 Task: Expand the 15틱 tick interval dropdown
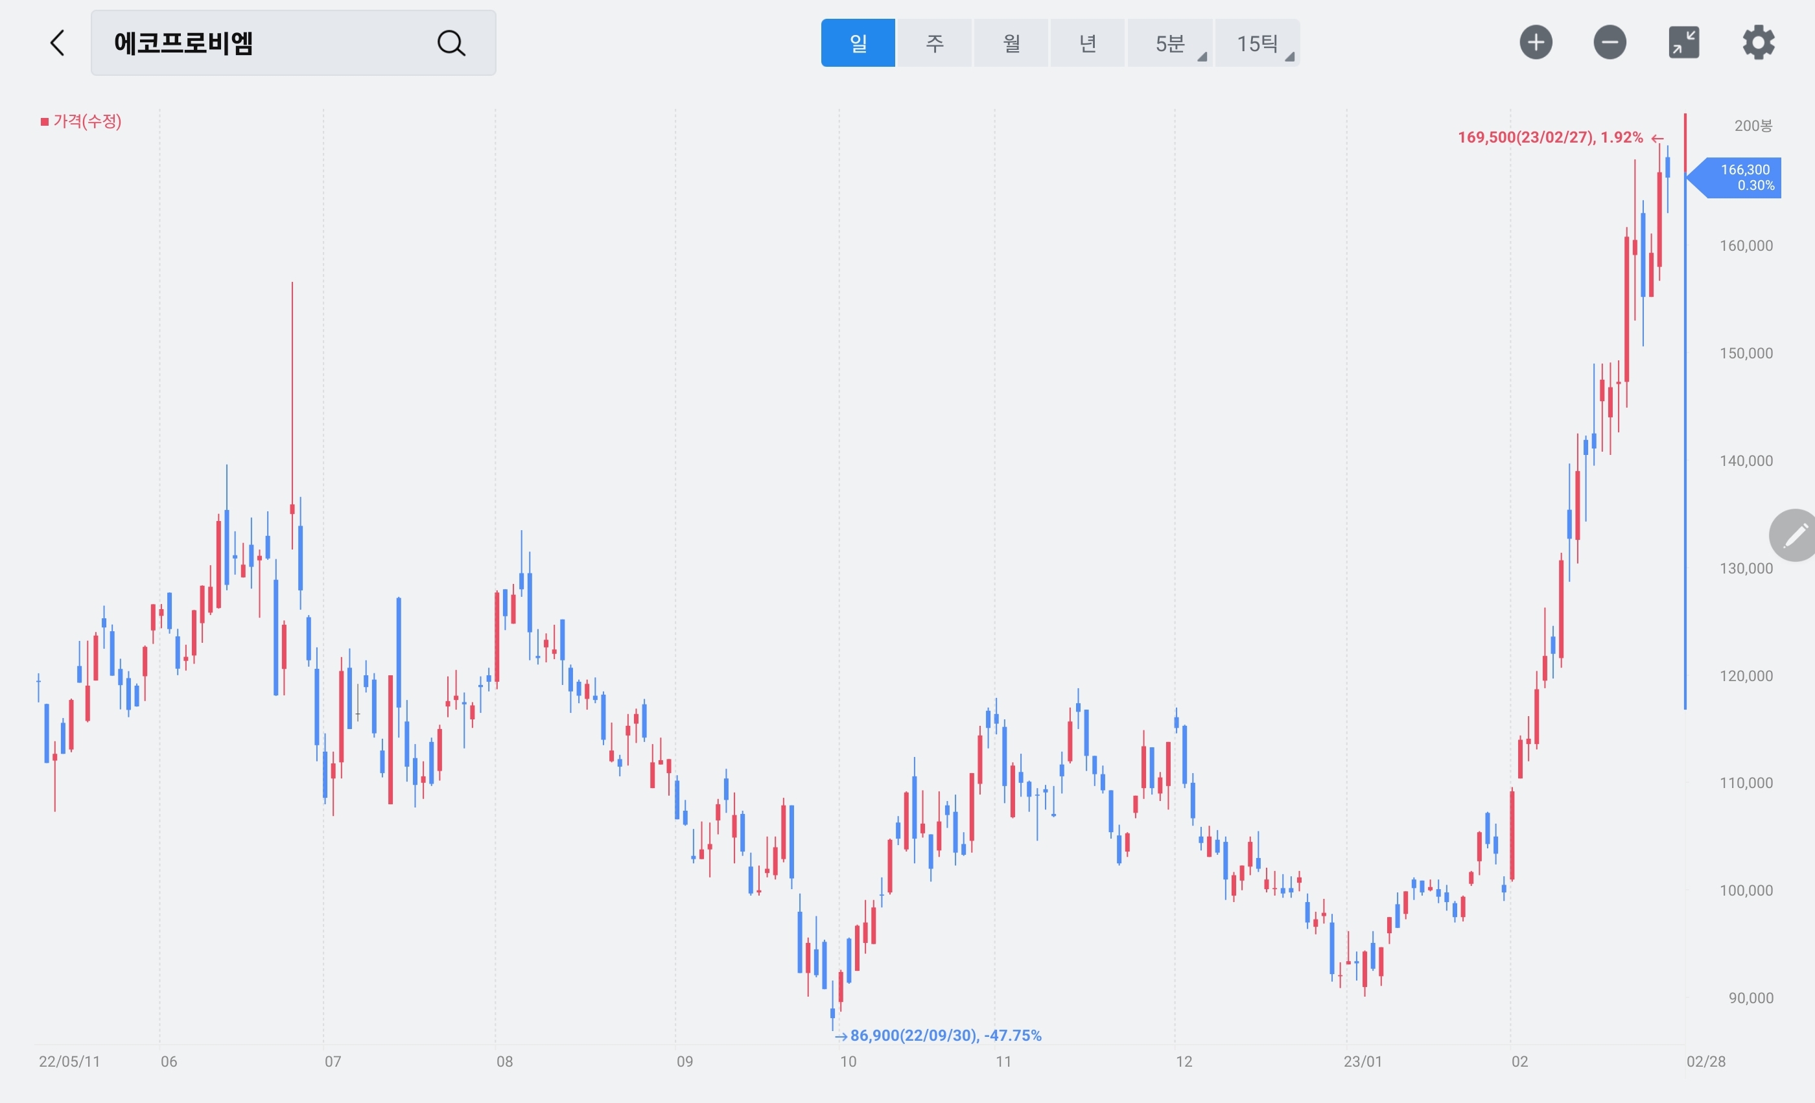1257,43
